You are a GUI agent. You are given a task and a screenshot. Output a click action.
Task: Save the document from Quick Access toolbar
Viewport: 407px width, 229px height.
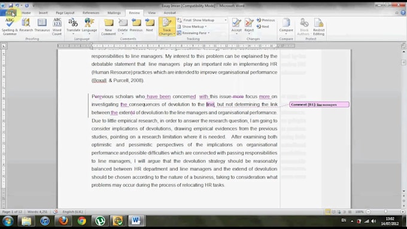tap(11, 5)
